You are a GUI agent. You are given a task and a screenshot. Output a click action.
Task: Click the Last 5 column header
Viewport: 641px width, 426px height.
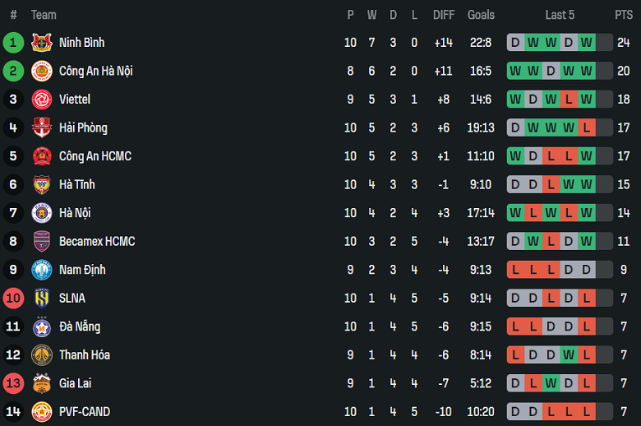560,15
